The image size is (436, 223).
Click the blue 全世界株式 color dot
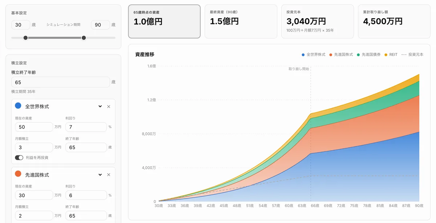18,106
